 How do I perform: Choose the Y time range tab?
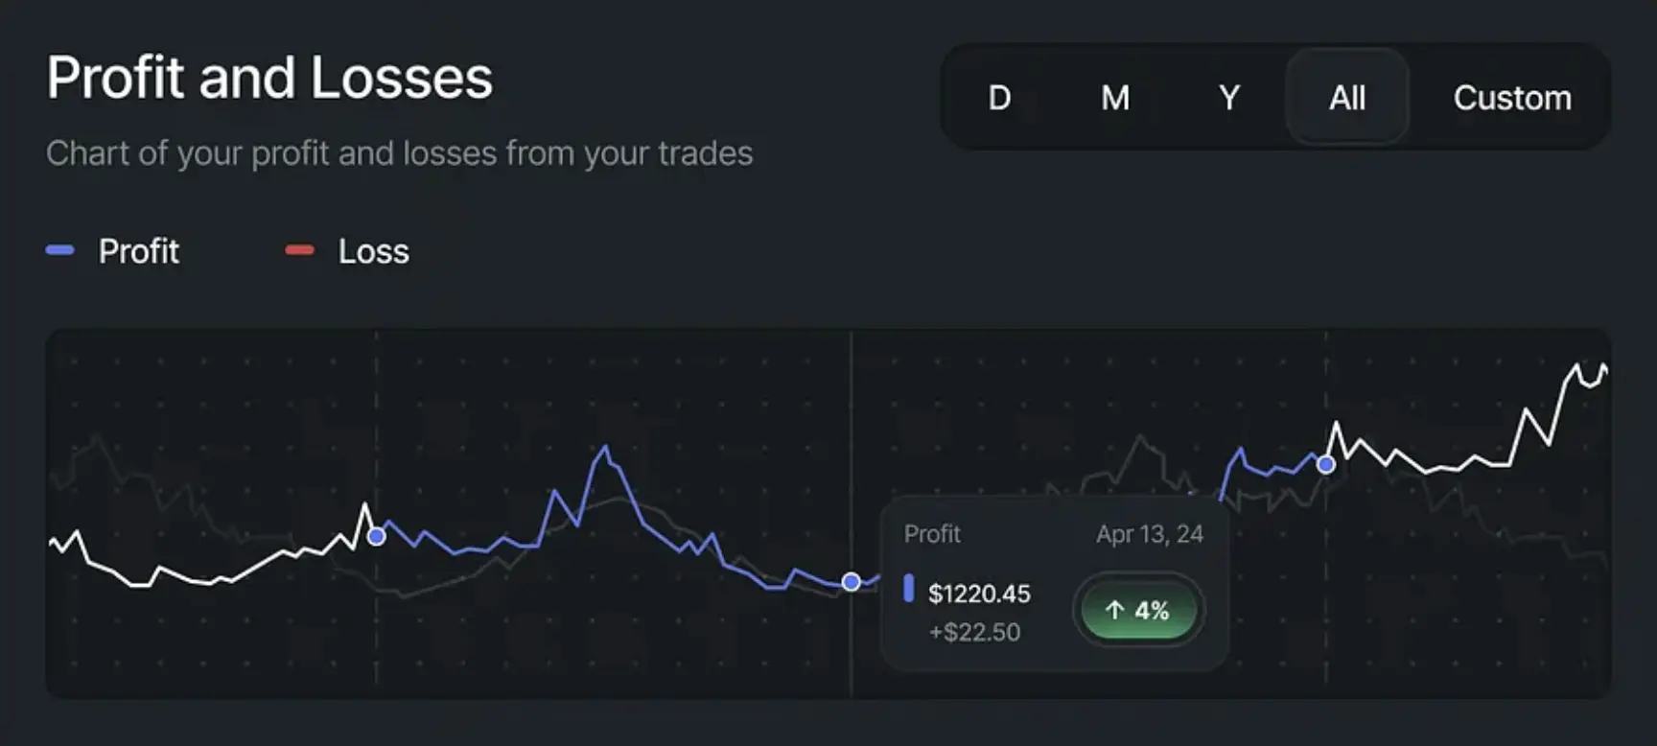point(1229,98)
